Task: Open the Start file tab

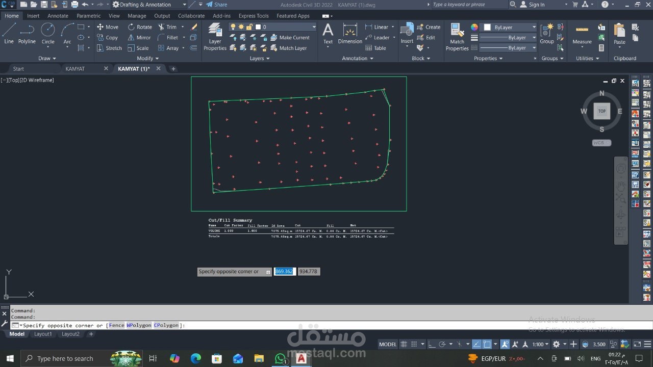Action: click(x=18, y=68)
